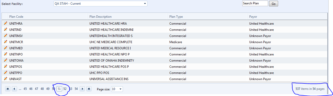Go to the next page of results
The width and height of the screenshot is (333, 96).
coord(82,89)
